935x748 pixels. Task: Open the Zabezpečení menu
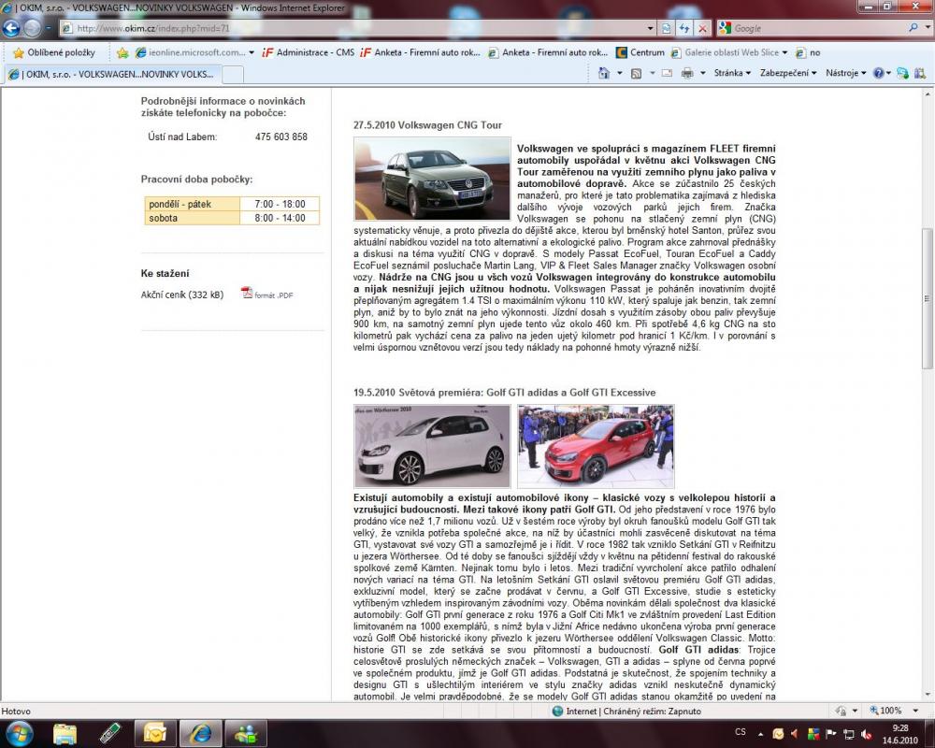(787, 73)
